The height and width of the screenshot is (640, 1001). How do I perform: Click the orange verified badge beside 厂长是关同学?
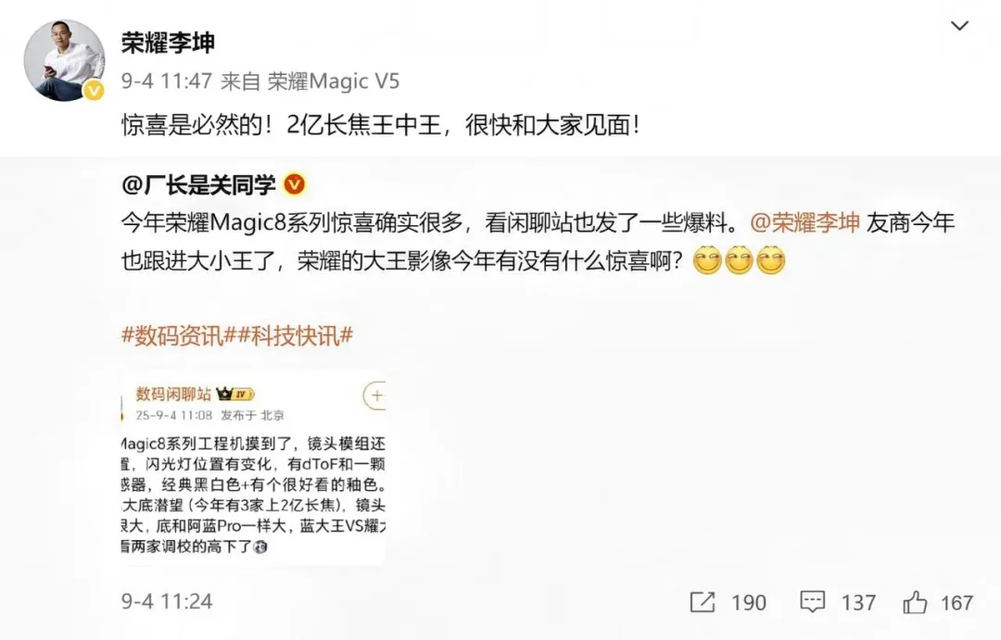[x=294, y=184]
